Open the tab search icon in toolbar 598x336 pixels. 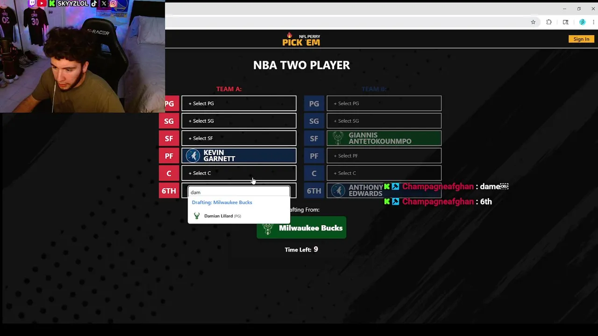566,22
